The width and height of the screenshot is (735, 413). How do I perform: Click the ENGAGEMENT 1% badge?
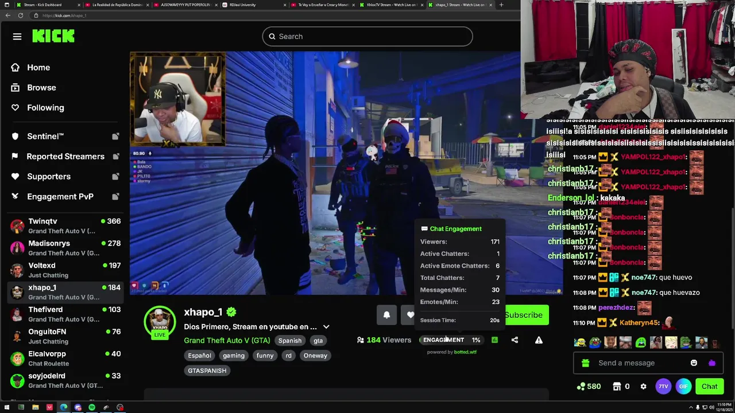point(451,340)
